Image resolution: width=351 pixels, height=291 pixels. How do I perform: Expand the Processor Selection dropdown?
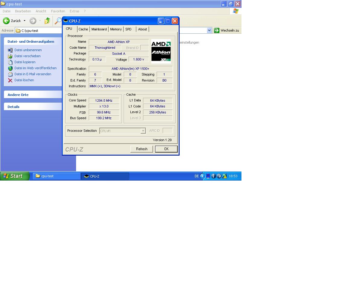143,131
